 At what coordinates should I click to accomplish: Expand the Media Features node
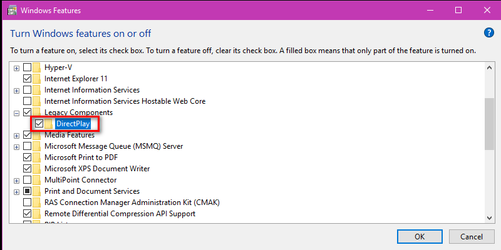pyautogui.click(x=17, y=136)
